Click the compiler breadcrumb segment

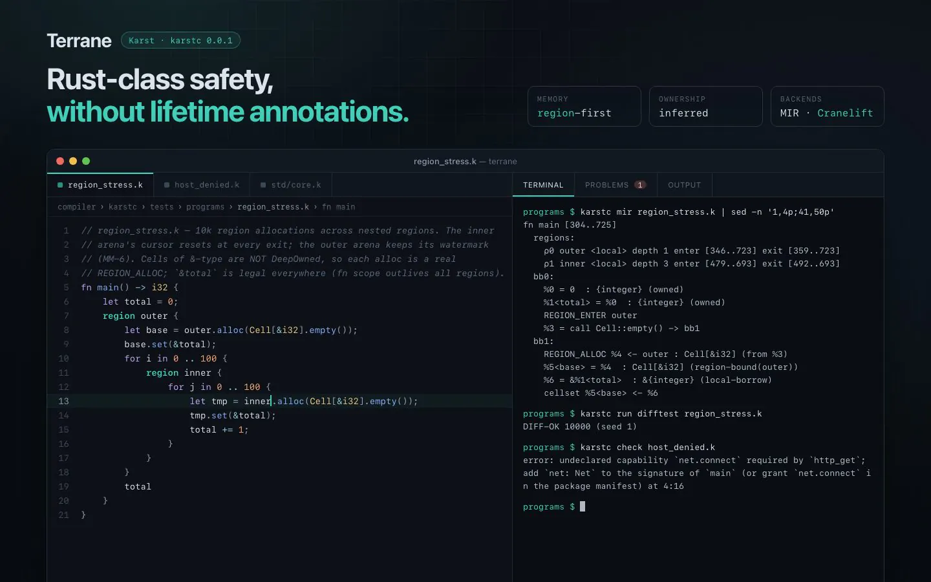76,207
